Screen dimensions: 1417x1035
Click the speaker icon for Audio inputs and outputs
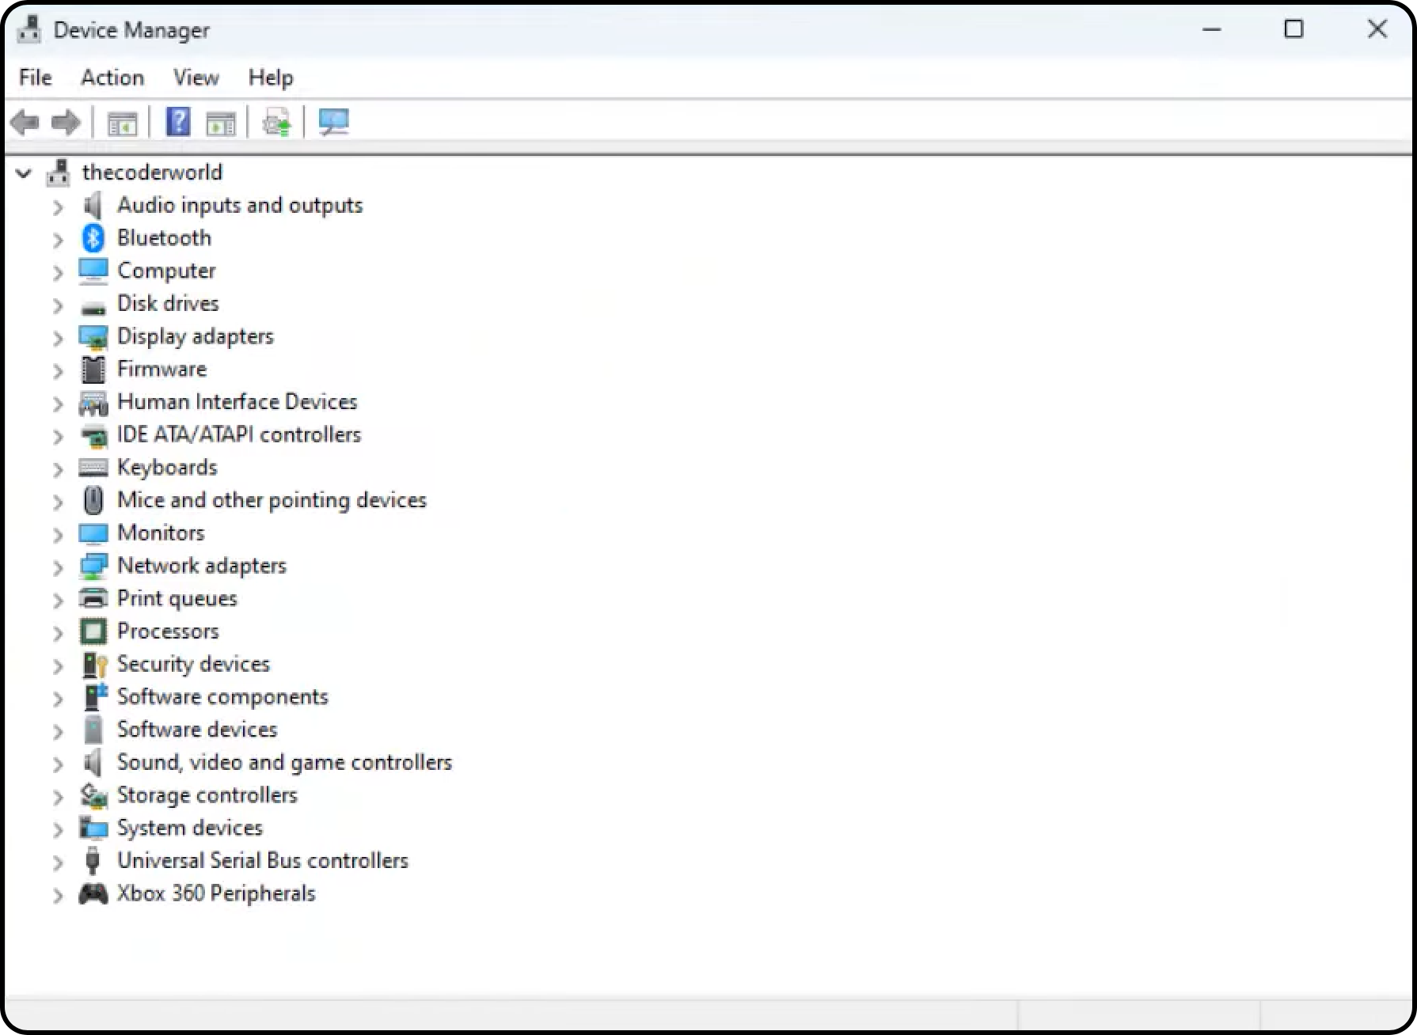point(93,206)
